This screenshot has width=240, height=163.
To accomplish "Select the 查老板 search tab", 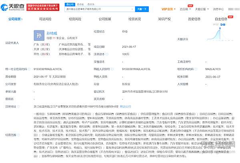I will tap(80, 4).
